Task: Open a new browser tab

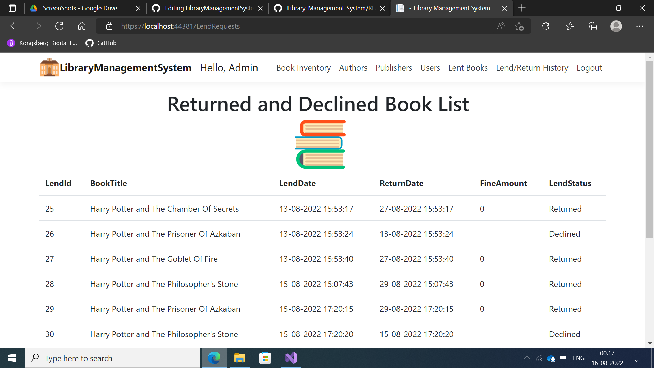Action: tap(521, 8)
